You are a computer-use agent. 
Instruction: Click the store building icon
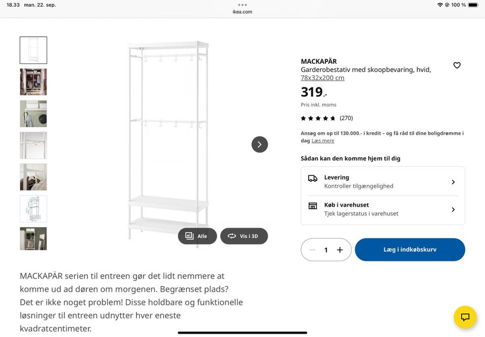(313, 206)
